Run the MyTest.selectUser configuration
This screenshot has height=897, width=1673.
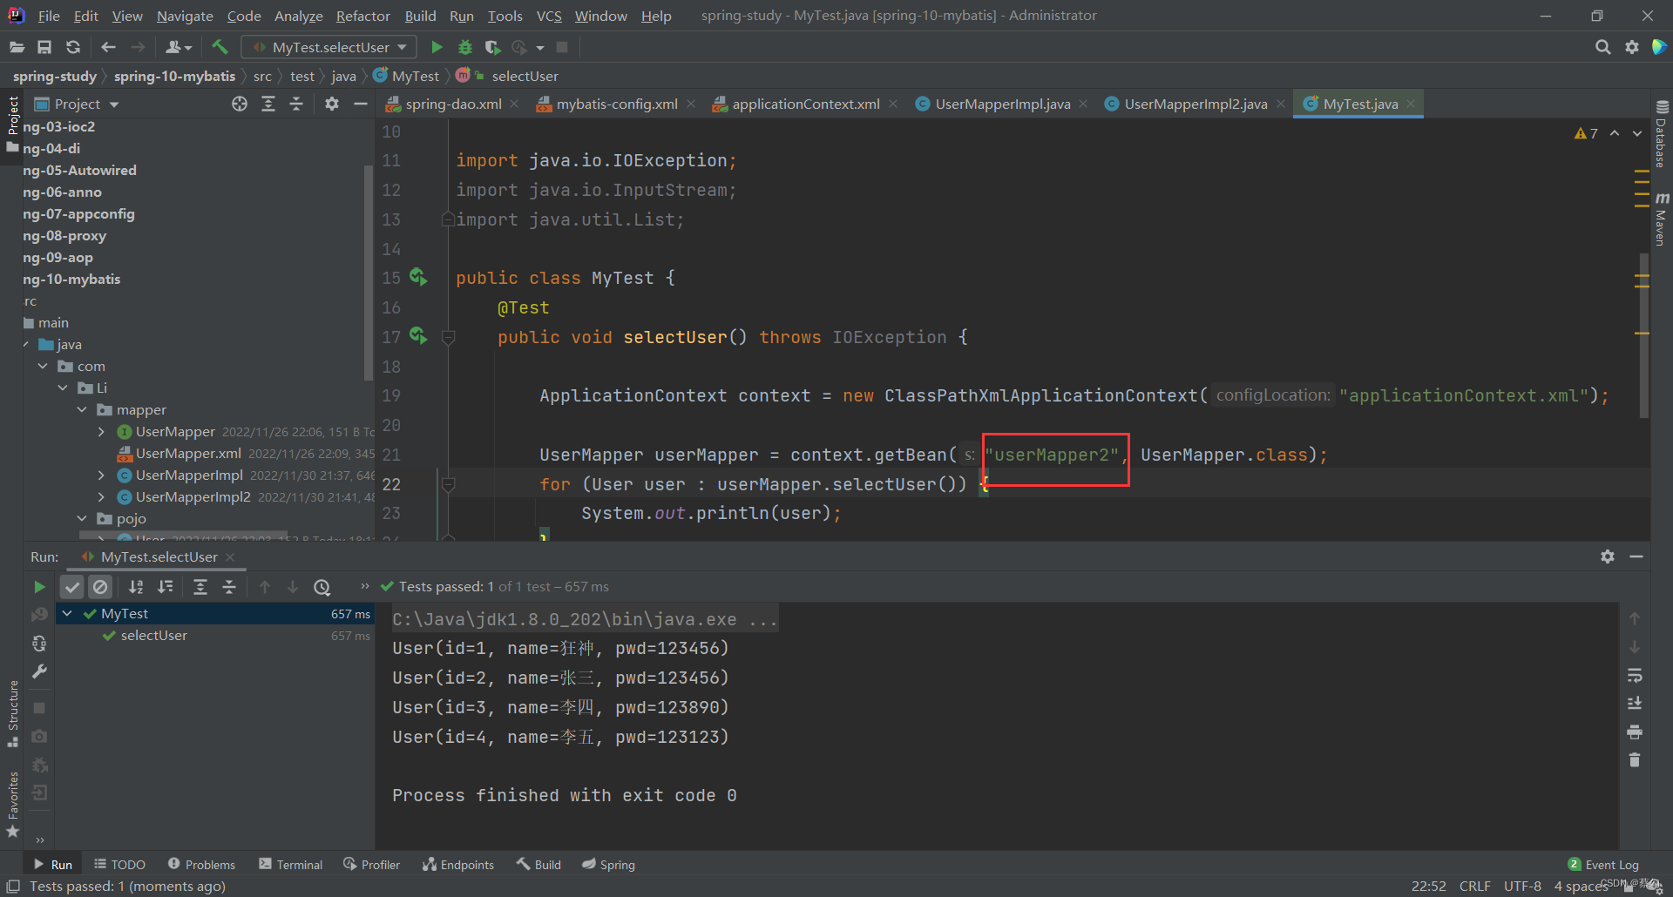click(x=437, y=47)
